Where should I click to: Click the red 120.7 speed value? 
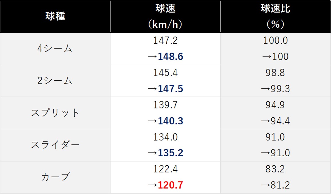[x=170, y=185]
